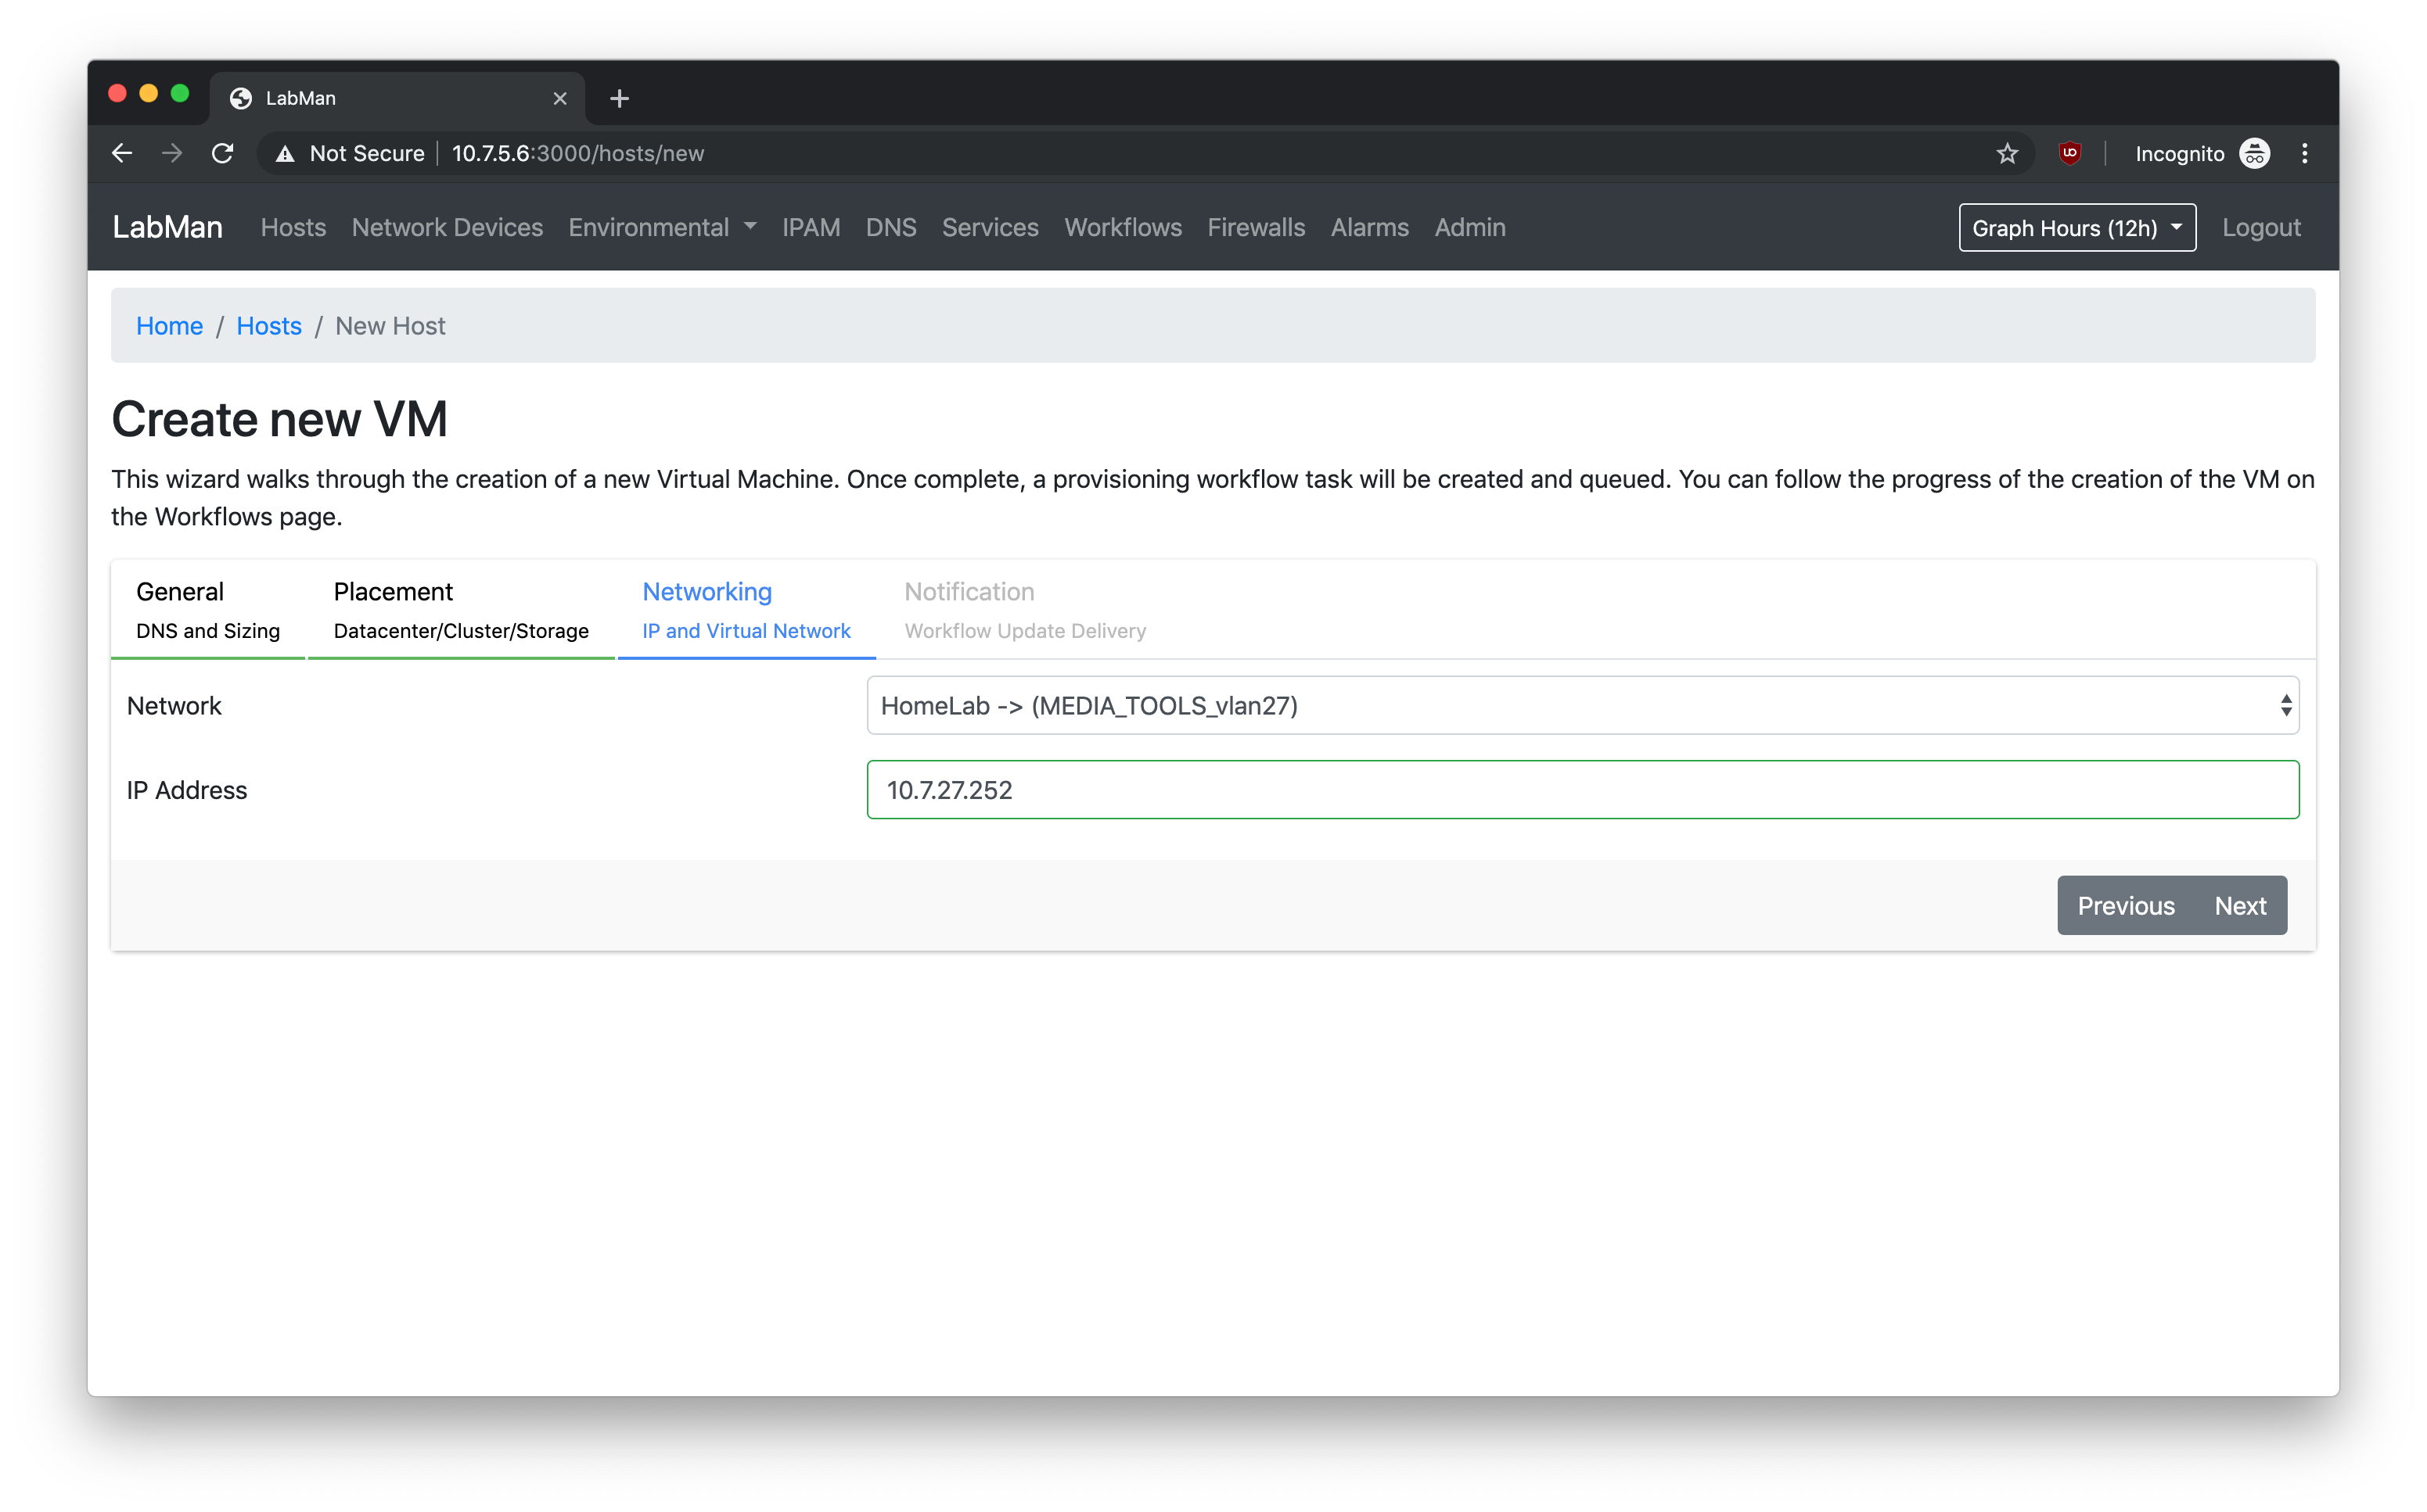Reload the page with refresh icon
Image resolution: width=2427 pixels, height=1512 pixels.
[222, 153]
